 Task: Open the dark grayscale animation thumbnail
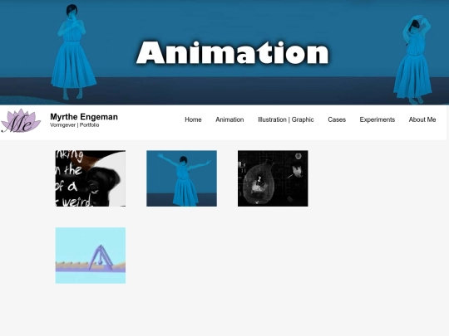pos(273,178)
